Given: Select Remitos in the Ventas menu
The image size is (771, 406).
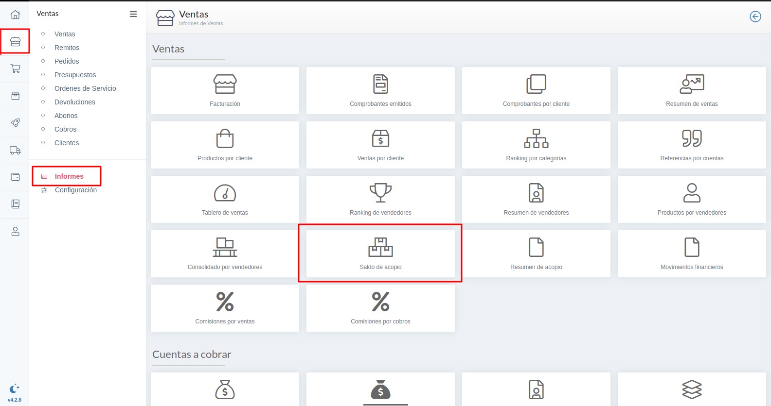Looking at the screenshot, I should coord(67,48).
